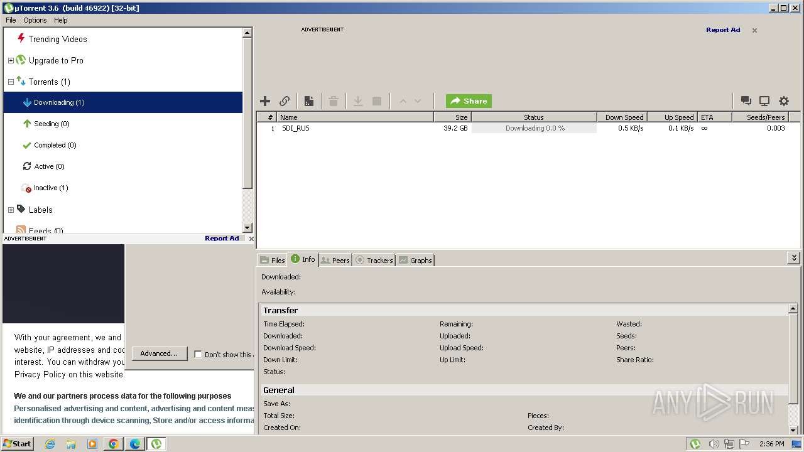Viewport: 804px width, 452px height.
Task: Sort torrents by the Up Speed column
Action: point(672,117)
